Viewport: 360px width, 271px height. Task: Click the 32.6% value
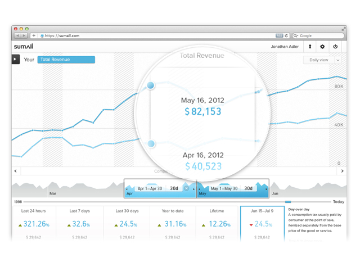[x=81, y=224]
